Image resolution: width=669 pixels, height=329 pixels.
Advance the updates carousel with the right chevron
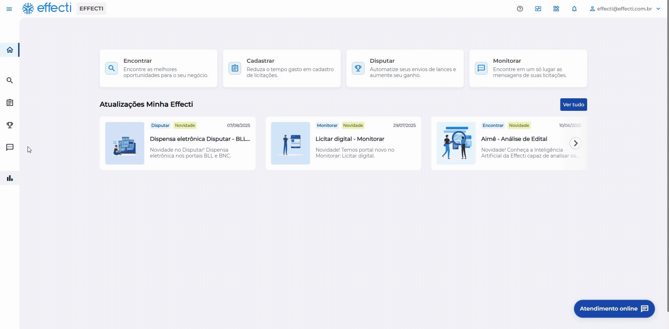(x=576, y=143)
